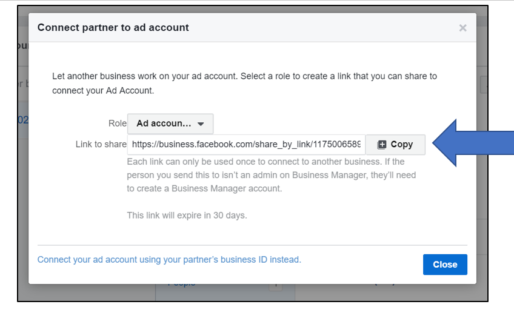Click the partly hidden field left of the dialog
The width and height of the screenshot is (514, 313).
(22, 84)
